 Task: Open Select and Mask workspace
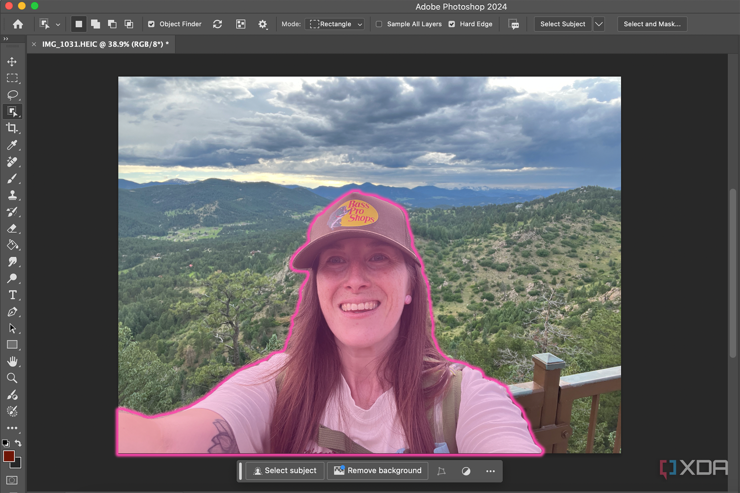click(652, 24)
